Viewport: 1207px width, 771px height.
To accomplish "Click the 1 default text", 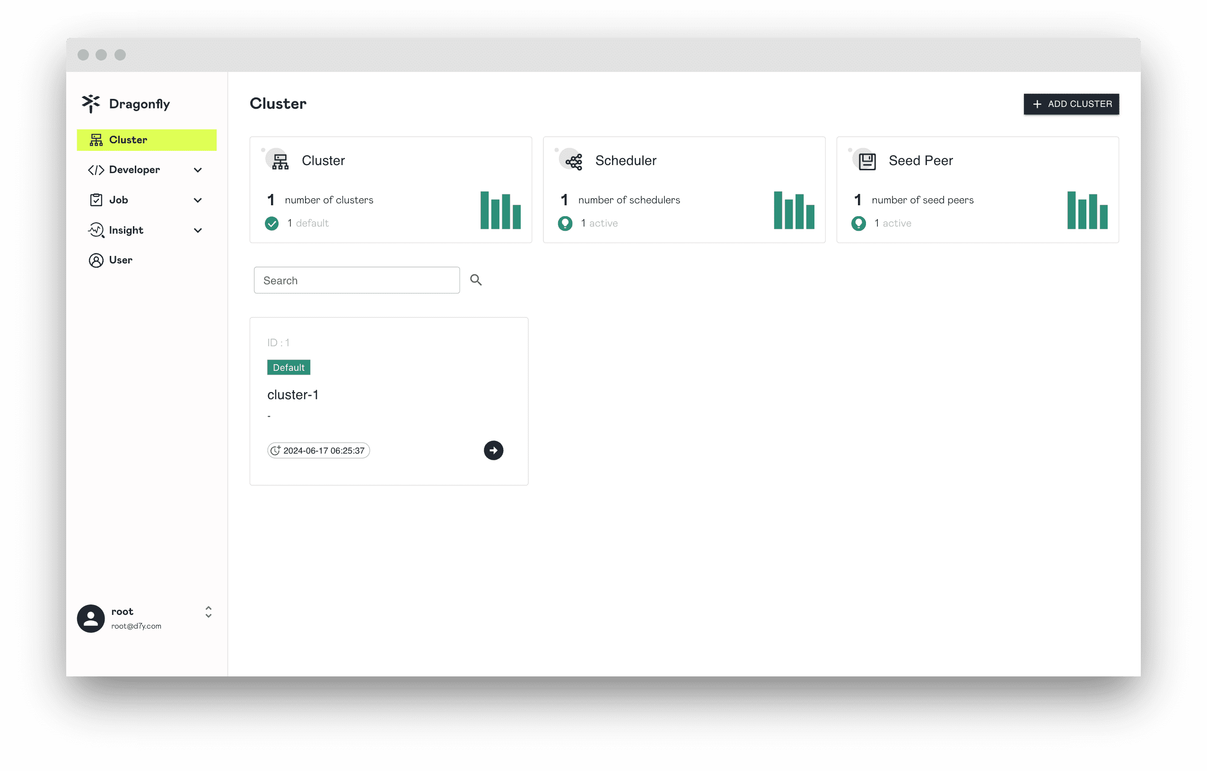I will click(308, 223).
